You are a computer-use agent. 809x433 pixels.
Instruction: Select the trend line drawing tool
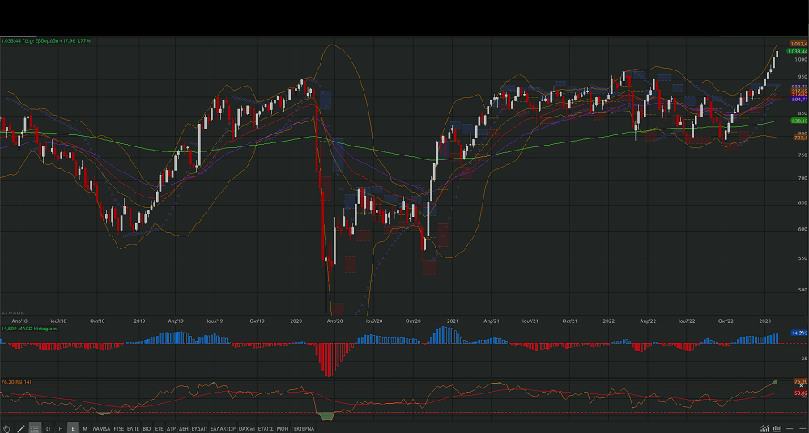[x=20, y=428]
